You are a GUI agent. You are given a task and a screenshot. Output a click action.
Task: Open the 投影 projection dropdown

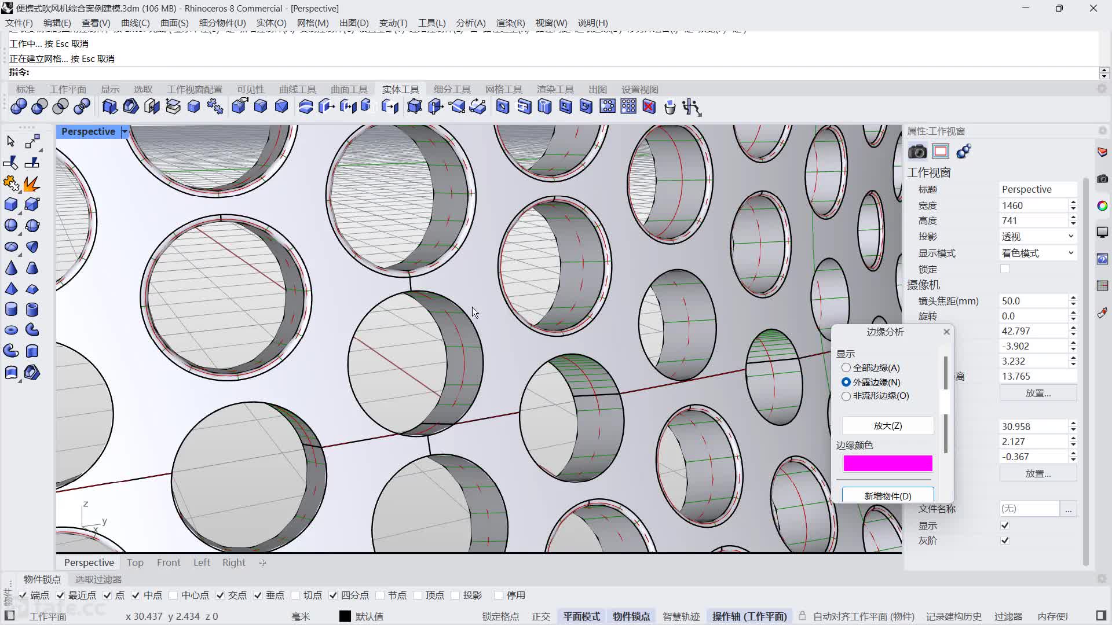pos(1038,236)
